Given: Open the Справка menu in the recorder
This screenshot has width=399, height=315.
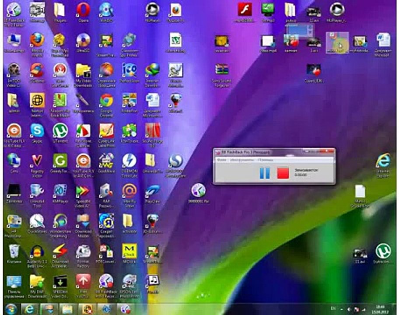Looking at the screenshot, I should [265, 160].
